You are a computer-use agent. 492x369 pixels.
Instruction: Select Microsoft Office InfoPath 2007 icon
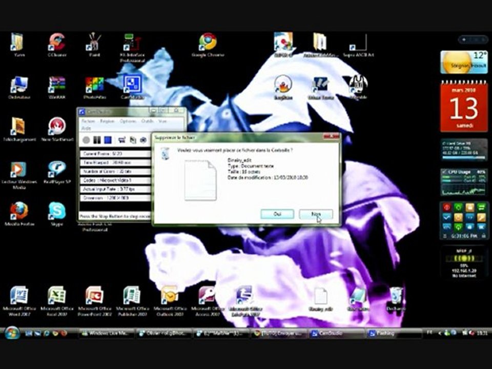pos(245,301)
